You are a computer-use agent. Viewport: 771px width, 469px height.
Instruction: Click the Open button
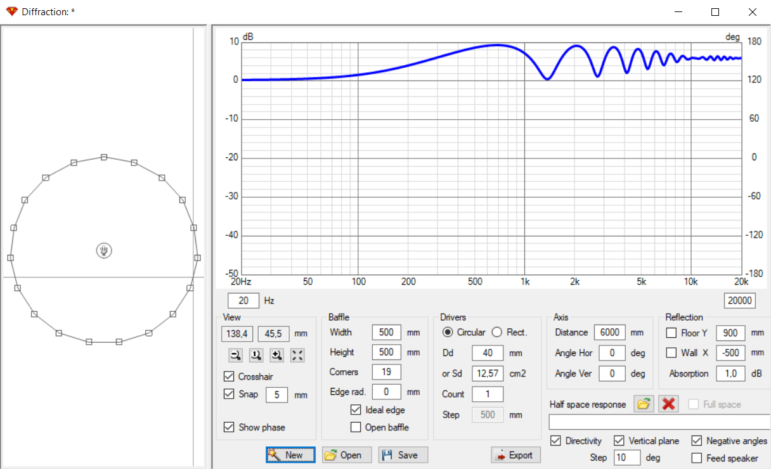pos(347,455)
